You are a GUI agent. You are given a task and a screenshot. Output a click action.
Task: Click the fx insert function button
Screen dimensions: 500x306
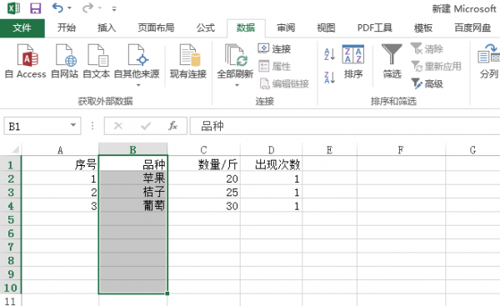(x=172, y=126)
